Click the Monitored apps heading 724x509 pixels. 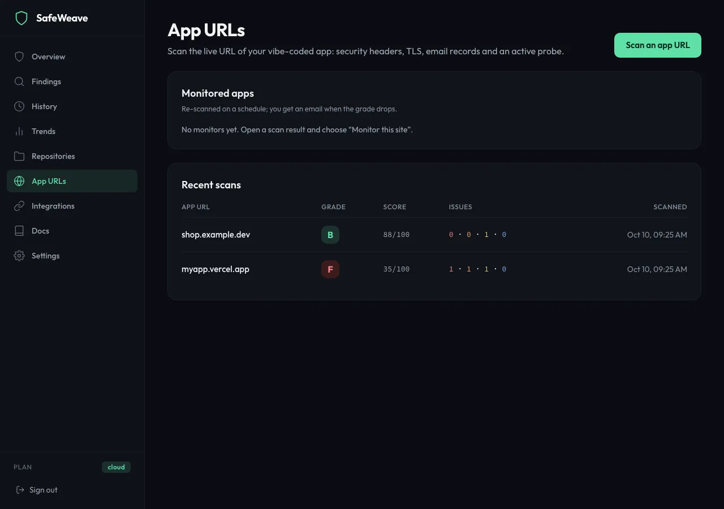click(x=218, y=93)
